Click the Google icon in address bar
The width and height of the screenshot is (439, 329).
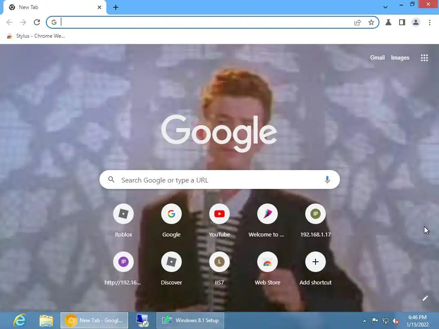click(54, 22)
